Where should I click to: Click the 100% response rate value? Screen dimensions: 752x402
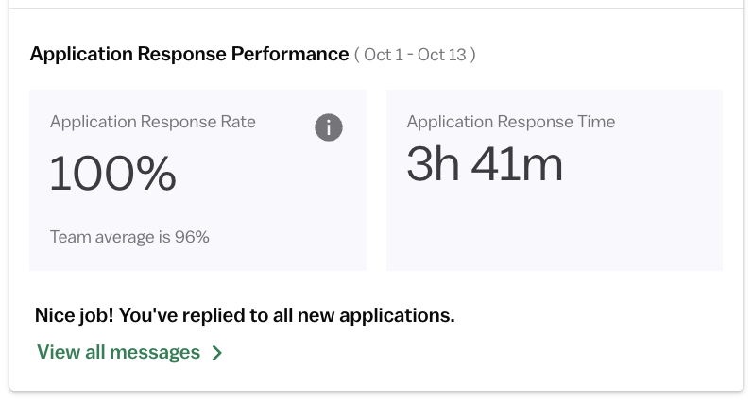click(x=112, y=174)
